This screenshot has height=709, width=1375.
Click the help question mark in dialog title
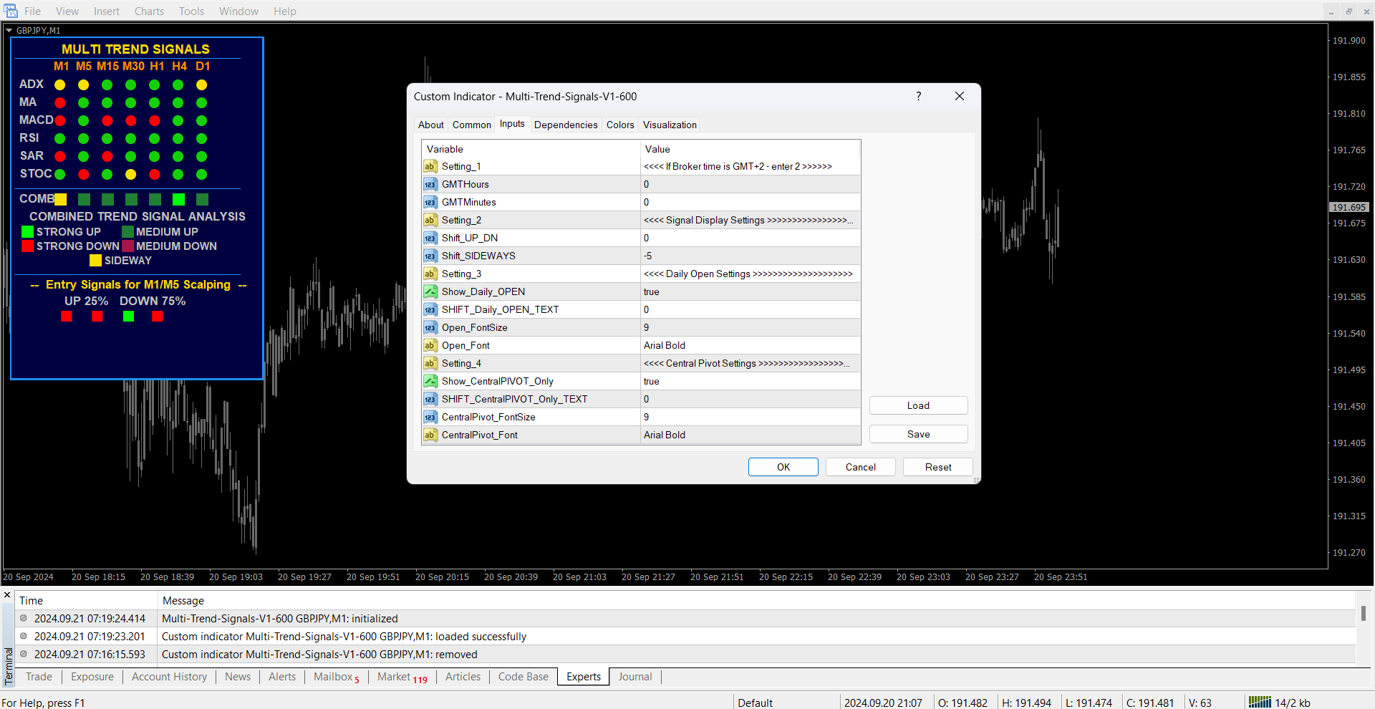point(918,96)
